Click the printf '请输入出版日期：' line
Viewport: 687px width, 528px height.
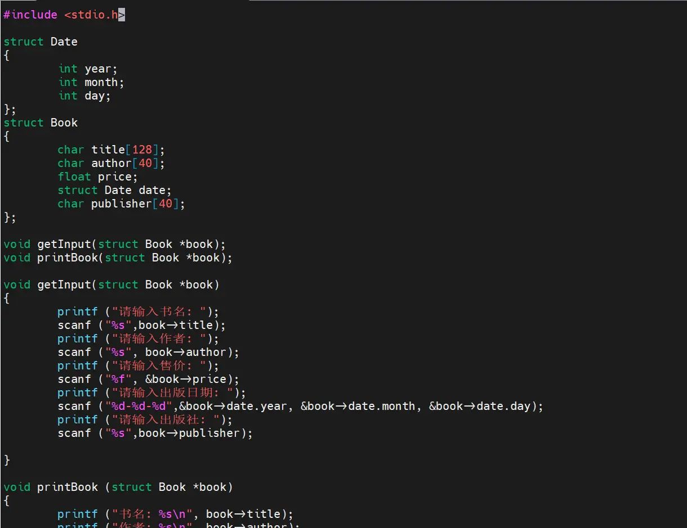(152, 392)
